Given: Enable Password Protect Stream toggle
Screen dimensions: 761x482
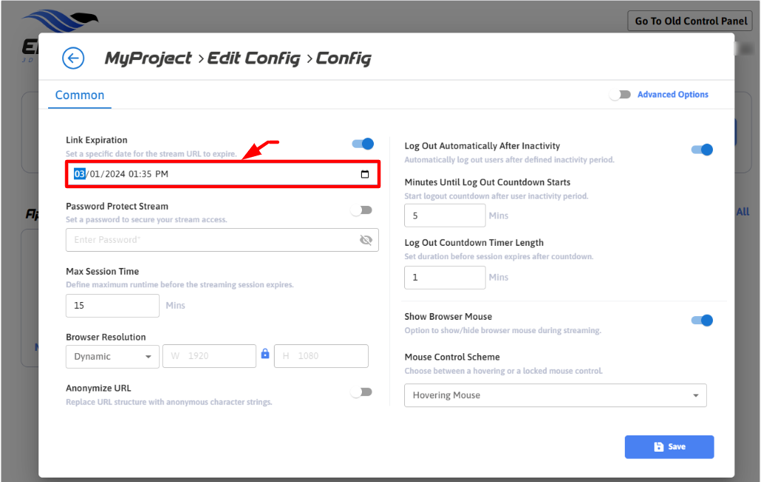Looking at the screenshot, I should (361, 210).
